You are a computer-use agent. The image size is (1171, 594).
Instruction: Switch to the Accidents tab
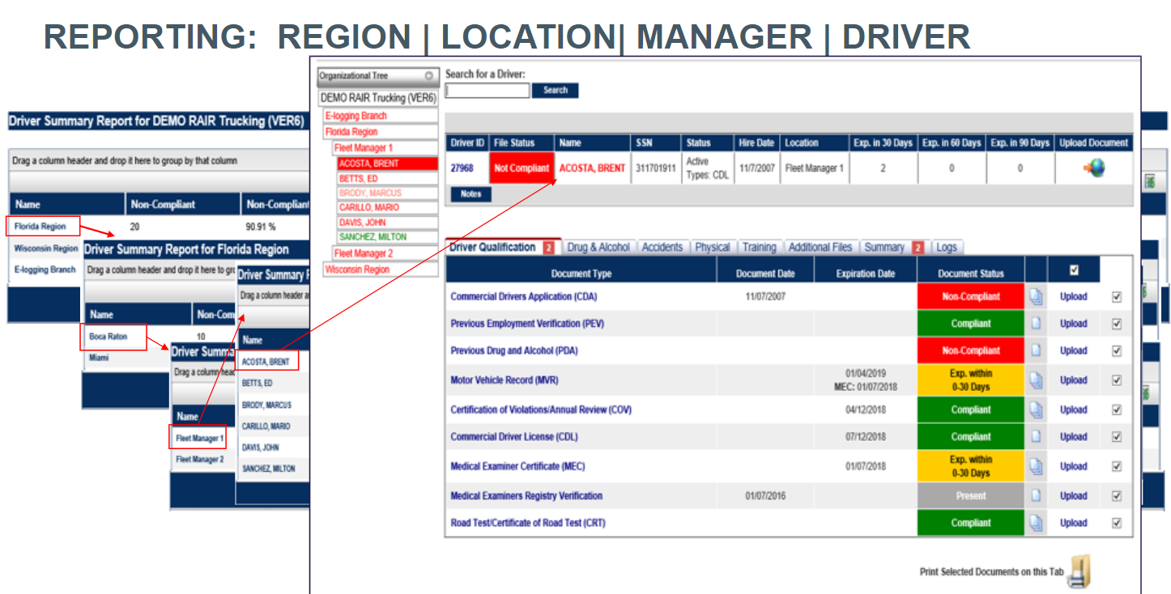click(x=662, y=248)
